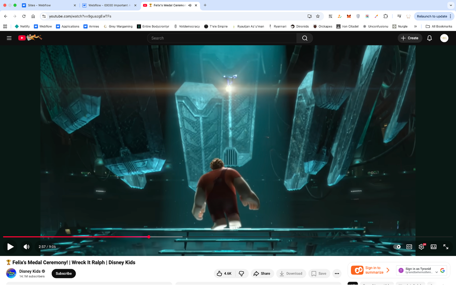Seek on the red video progress bar
456x285 pixels.
click(228, 237)
